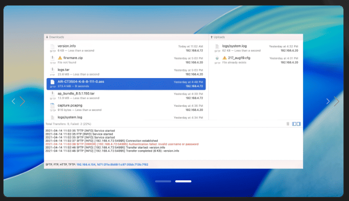This screenshot has width=349, height=201.
Task: Click the 'Yesterday at 4:32 PM' upload timestamp
Action: 284,46
